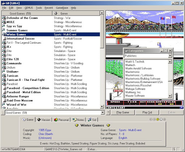Click the right arrow circle icon above the info panel
Image resolution: width=185 pixels, height=152 pixels.
click(154, 120)
